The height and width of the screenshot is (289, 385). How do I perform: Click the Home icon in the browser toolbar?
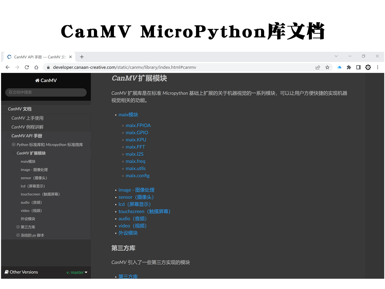pos(36,67)
